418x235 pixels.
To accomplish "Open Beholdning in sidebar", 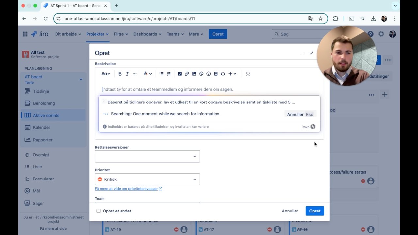I will click(53, 103).
